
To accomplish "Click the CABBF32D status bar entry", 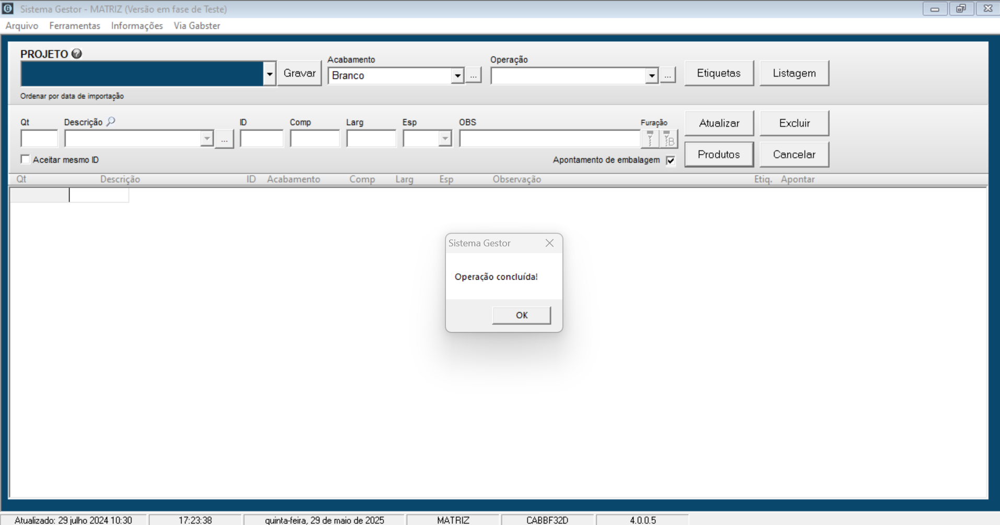I will tap(547, 520).
